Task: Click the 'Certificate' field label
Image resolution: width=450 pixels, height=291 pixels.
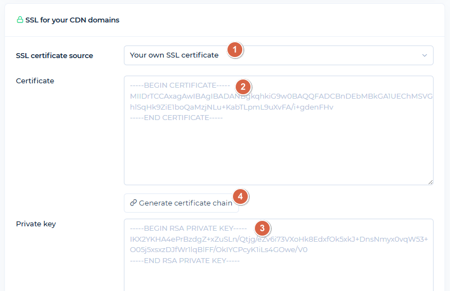Action: (35, 81)
